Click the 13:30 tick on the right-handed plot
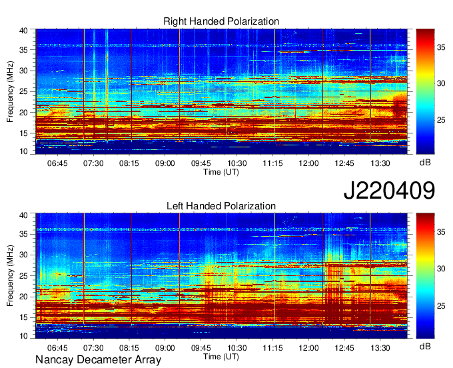 pyautogui.click(x=380, y=163)
